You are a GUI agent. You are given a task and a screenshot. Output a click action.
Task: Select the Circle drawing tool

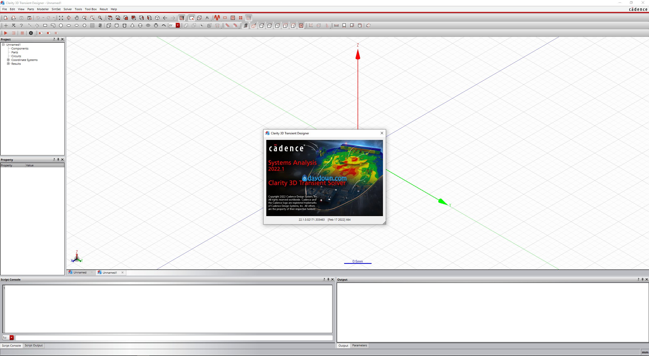(x=61, y=25)
